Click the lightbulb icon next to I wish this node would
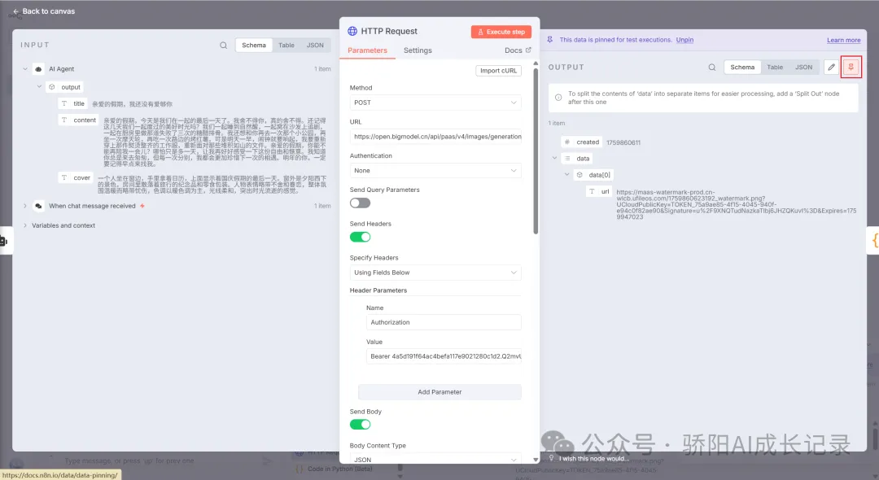879x480 pixels. (x=551, y=458)
